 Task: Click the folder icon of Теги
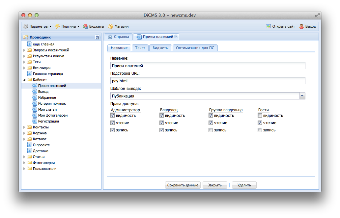pos(29,62)
